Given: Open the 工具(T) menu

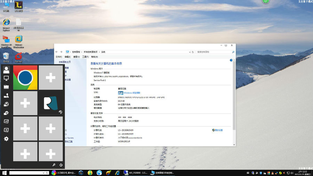Looking at the screenshot, I should pyautogui.click(x=85, y=57).
